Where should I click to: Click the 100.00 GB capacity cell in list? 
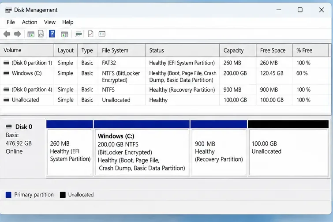coord(235,100)
